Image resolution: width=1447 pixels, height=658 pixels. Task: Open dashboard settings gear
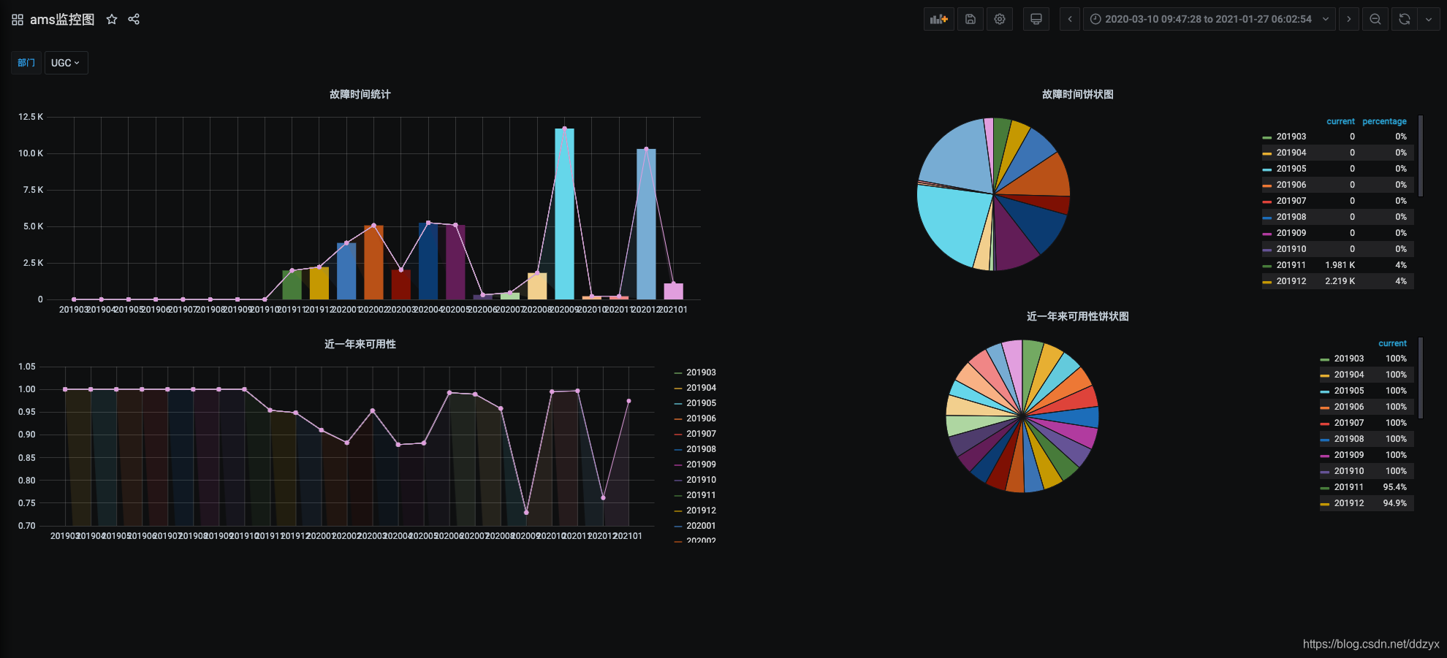click(x=1000, y=19)
